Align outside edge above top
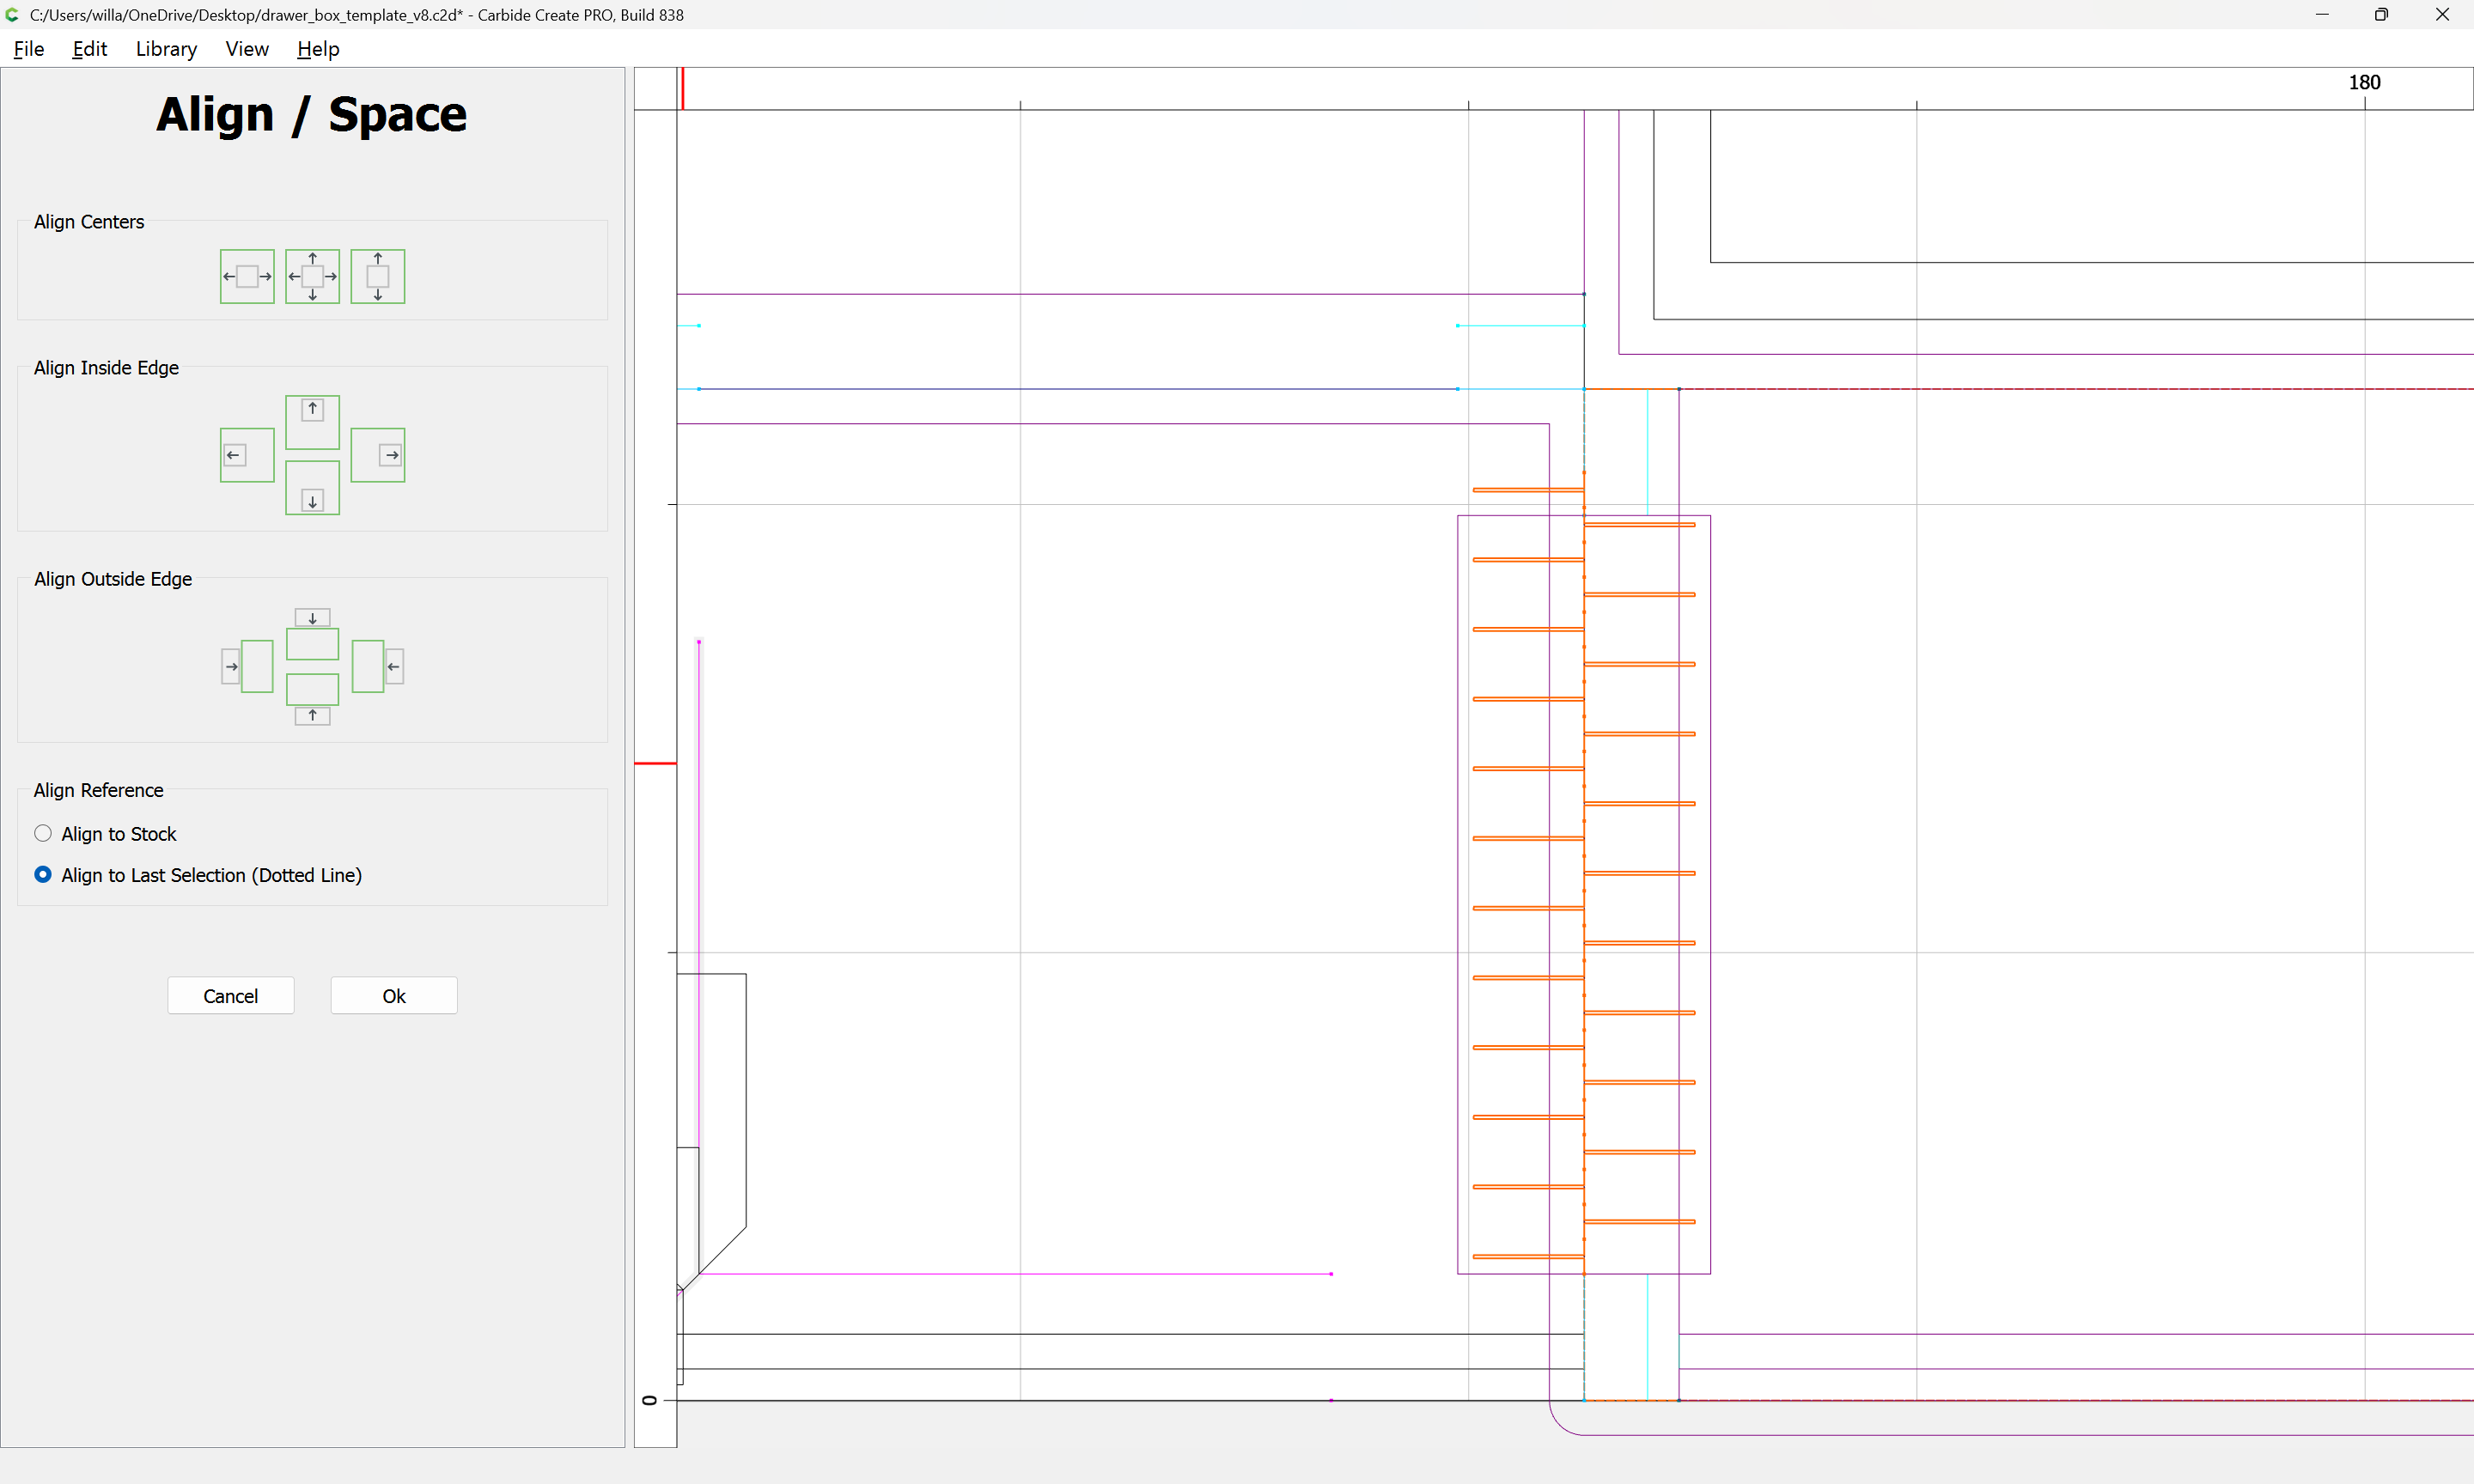 [312, 633]
